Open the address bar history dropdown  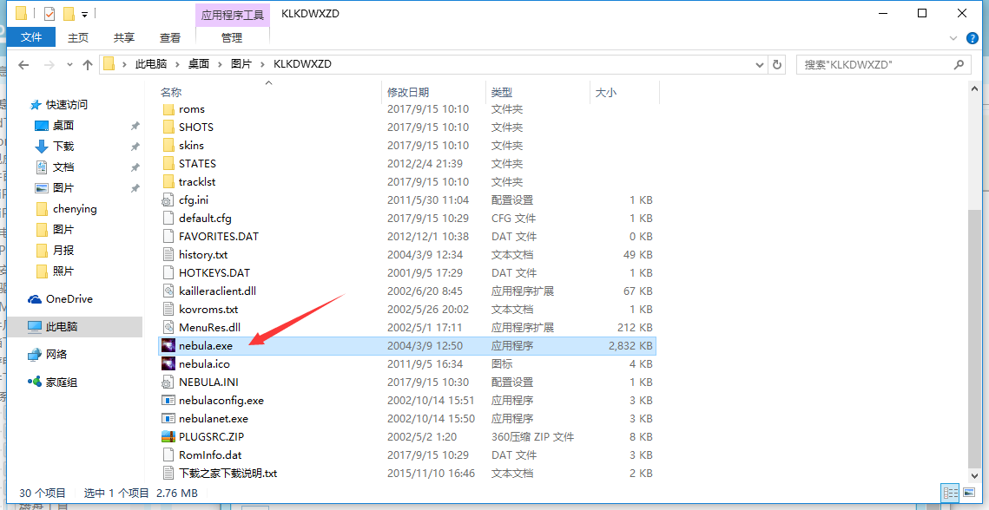[760, 63]
